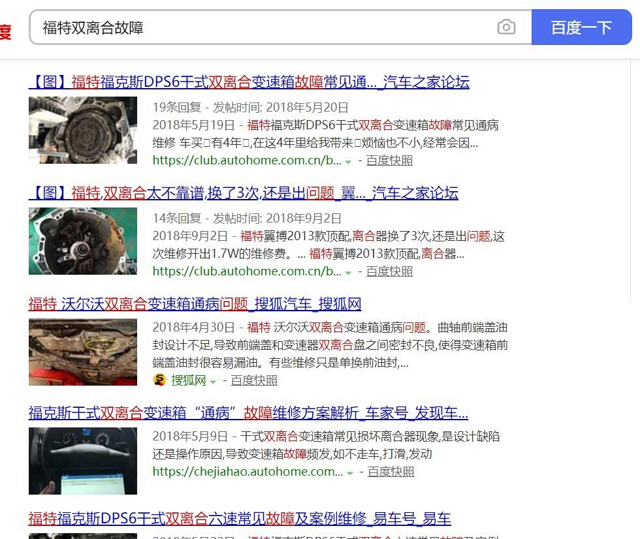
Task: Open 福特 沃尔沃双离合变速箱通病问题 Sohu result
Action: coord(195,304)
